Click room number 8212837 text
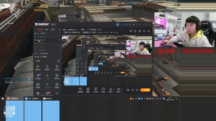The width and height of the screenshot is (216, 121). pyautogui.click(x=106, y=33)
